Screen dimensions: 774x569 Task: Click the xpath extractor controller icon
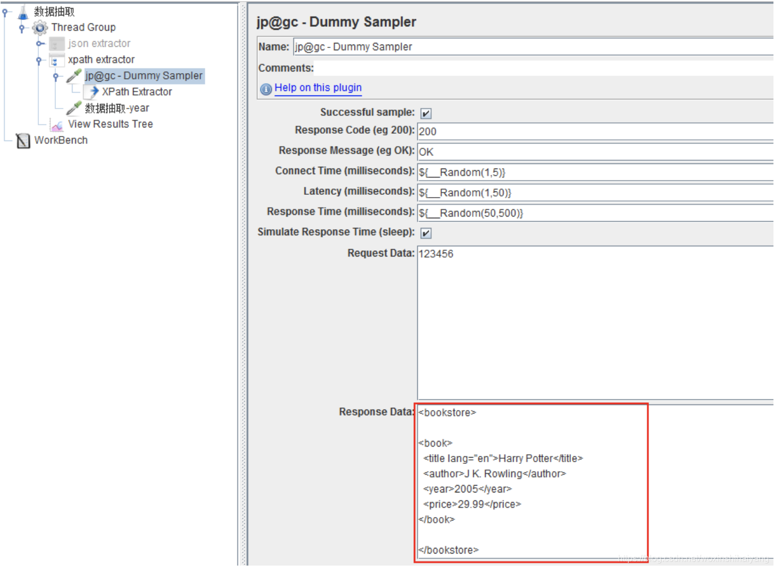click(x=57, y=59)
